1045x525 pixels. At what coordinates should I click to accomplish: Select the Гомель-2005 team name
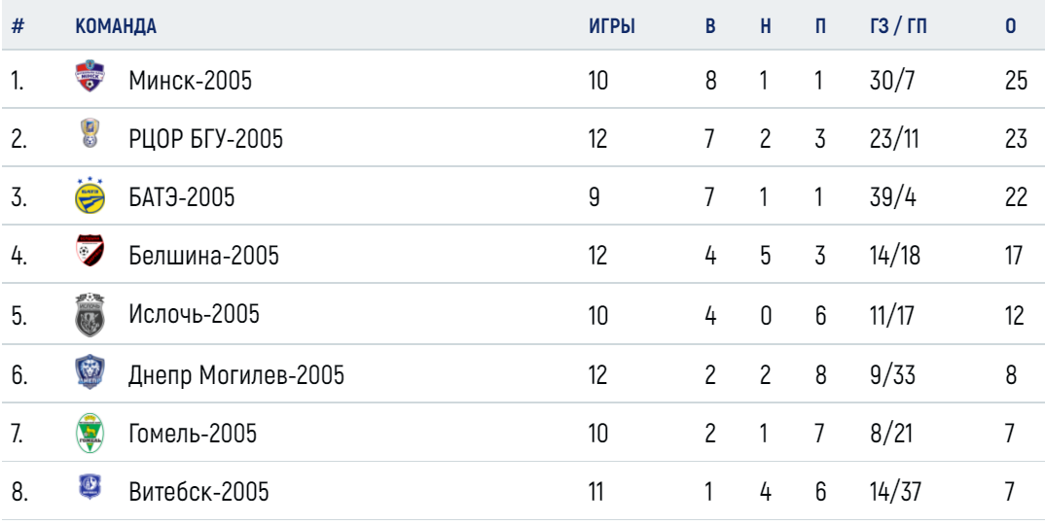click(x=193, y=434)
